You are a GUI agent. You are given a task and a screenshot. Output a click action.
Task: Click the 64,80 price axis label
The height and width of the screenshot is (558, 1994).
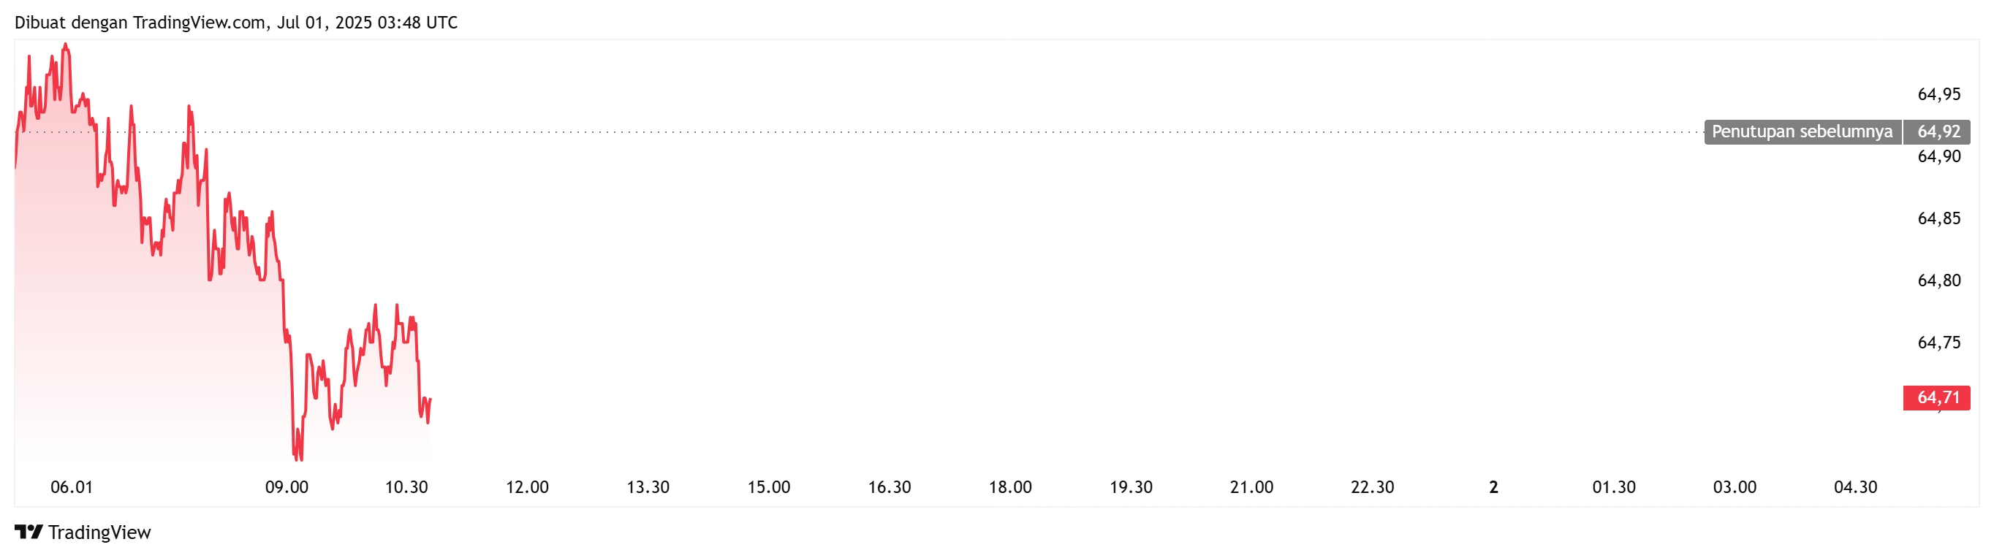point(1939,281)
